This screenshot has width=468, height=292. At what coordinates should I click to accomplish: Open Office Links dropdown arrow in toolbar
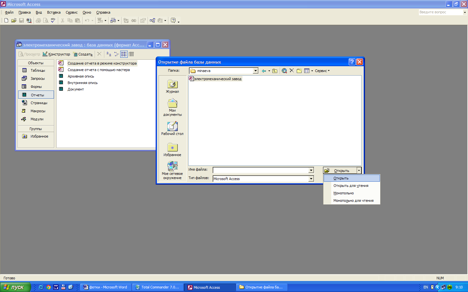(x=105, y=20)
